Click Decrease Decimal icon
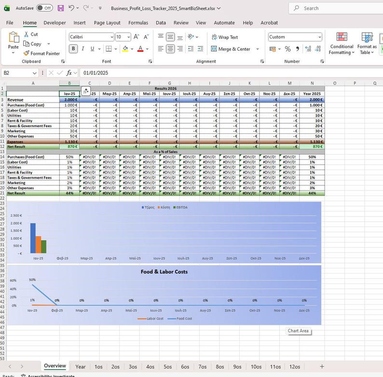The width and height of the screenshot is (383, 377). (x=318, y=49)
